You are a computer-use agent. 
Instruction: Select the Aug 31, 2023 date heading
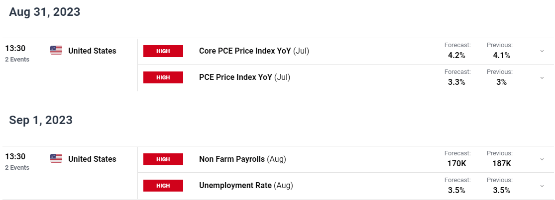click(45, 12)
